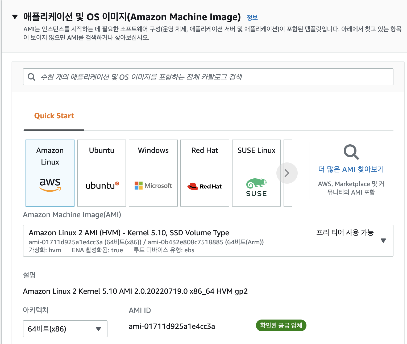Image resolution: width=407 pixels, height=344 pixels.
Task: Click the Microsoft logo icon
Action: pyautogui.click(x=153, y=186)
